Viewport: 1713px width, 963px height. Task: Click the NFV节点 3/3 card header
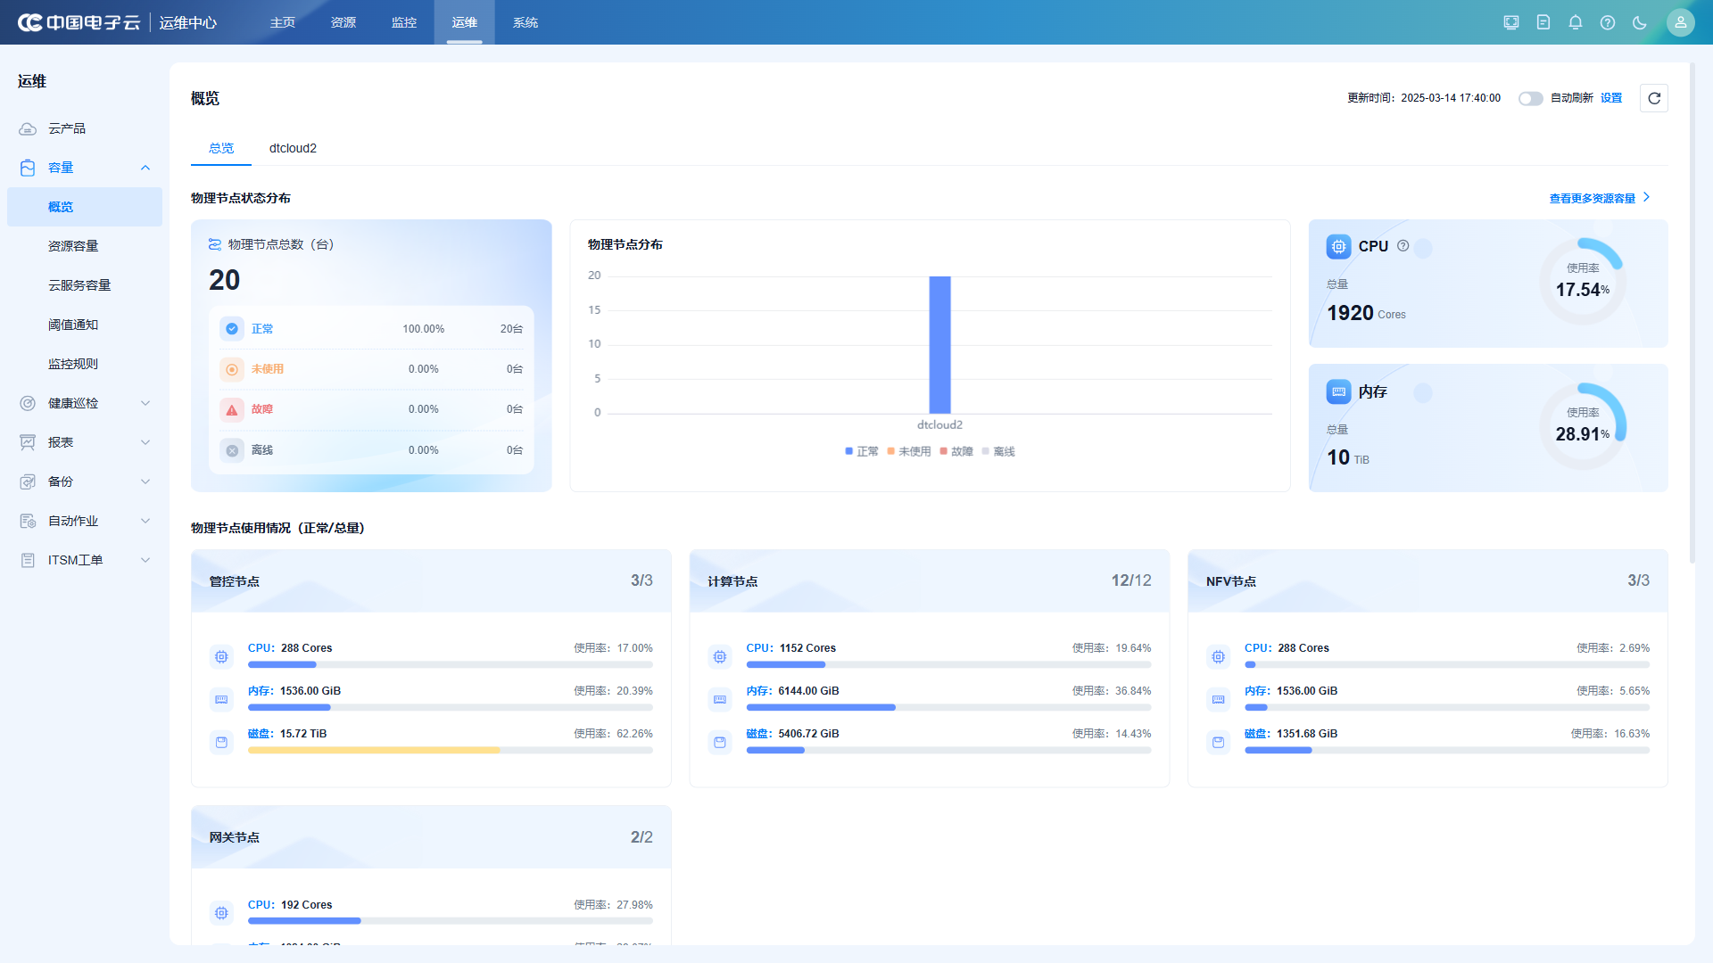click(1427, 581)
